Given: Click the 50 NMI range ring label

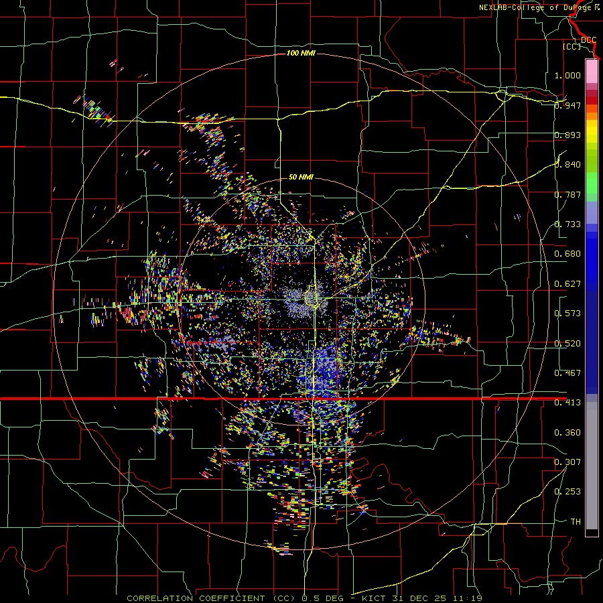Looking at the screenshot, I should click(x=301, y=177).
